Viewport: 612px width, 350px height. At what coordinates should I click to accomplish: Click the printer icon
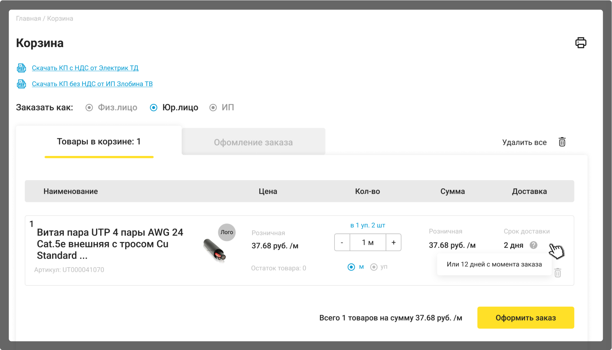(x=581, y=43)
